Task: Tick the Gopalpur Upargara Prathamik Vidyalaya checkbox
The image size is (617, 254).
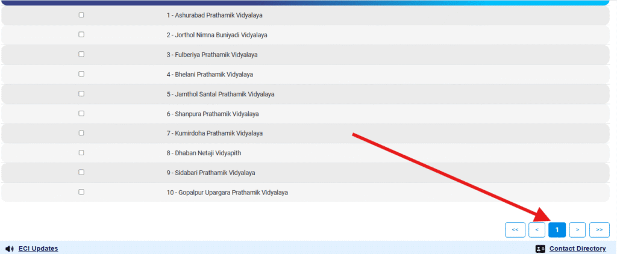Action: click(x=81, y=192)
